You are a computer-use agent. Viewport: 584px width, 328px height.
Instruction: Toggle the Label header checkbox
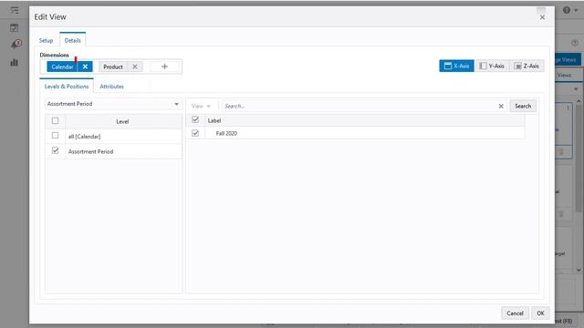(x=195, y=119)
